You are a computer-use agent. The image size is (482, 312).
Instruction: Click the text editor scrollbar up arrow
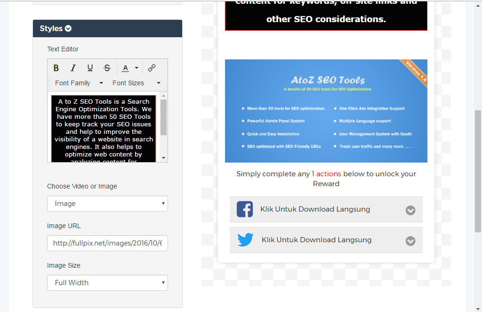[x=163, y=95]
